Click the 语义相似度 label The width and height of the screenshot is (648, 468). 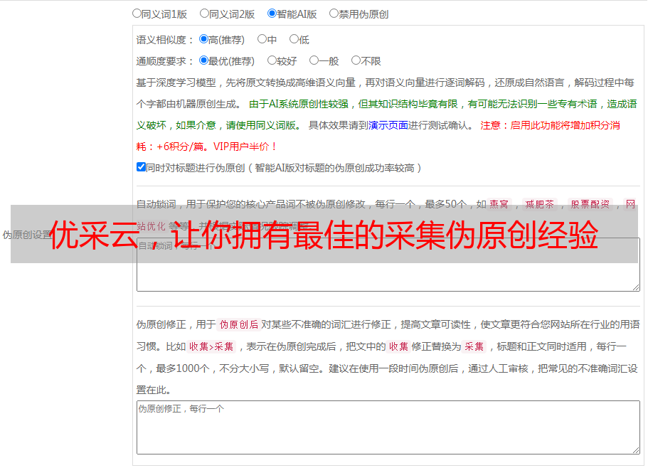(x=165, y=40)
